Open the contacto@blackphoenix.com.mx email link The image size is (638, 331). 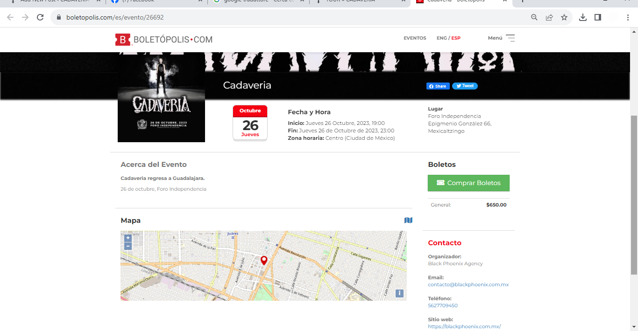tap(468, 284)
